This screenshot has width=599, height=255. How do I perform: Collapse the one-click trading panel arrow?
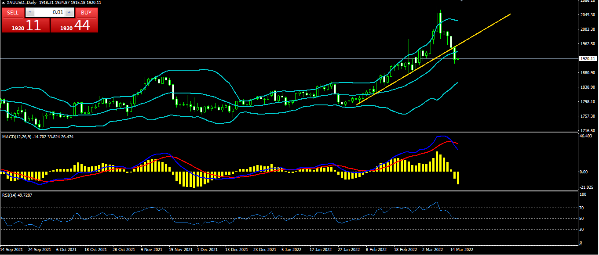pos(3,3)
